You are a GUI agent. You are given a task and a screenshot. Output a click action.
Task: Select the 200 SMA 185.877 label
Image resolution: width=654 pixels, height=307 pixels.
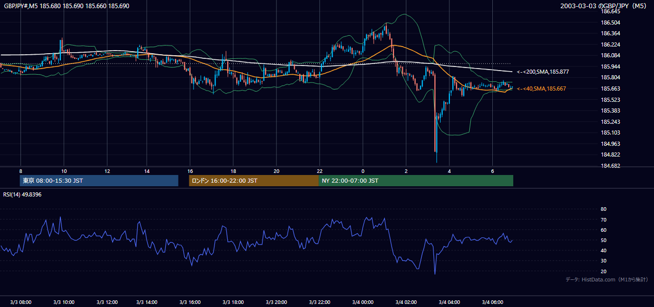point(543,72)
